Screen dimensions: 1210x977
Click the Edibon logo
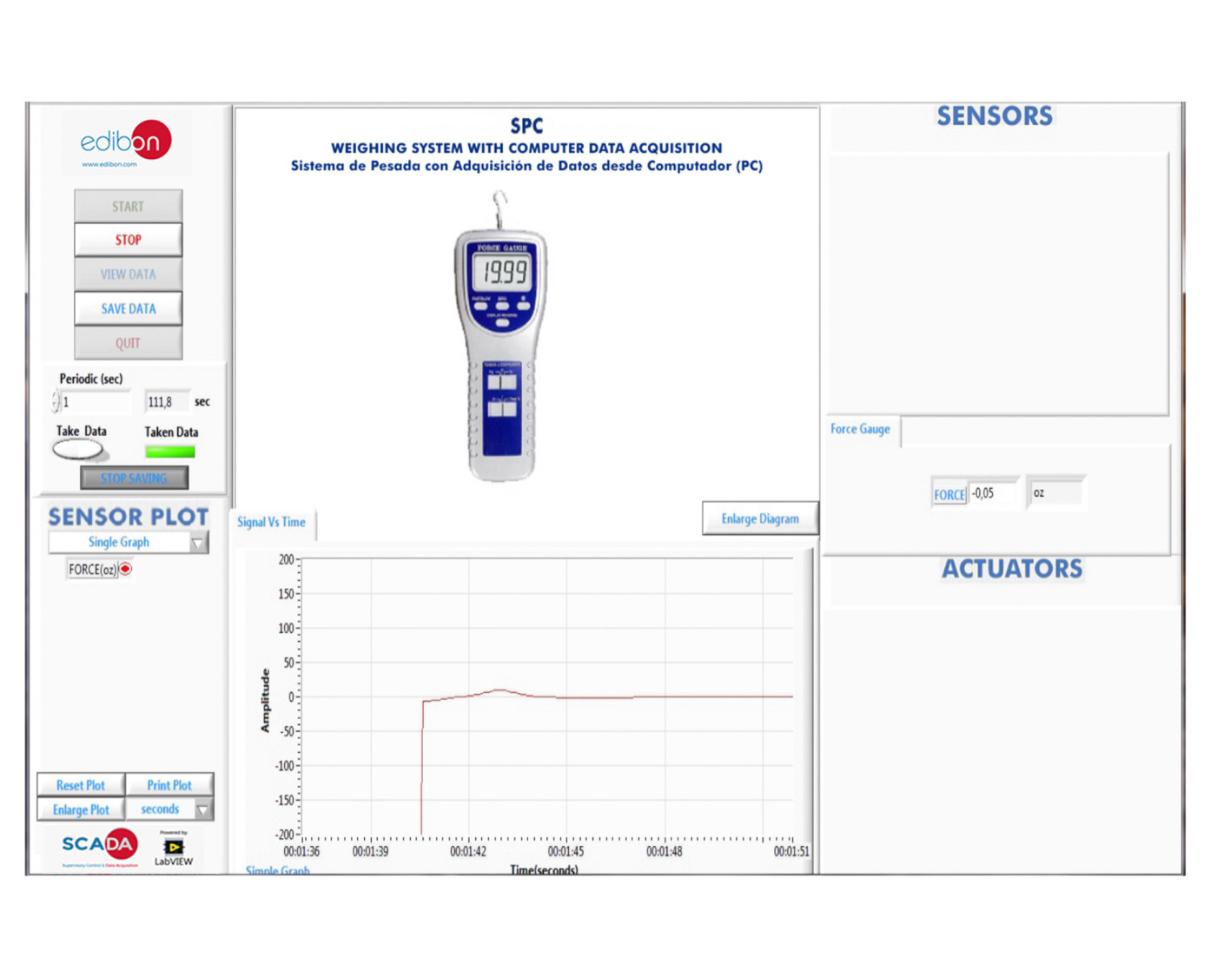[125, 142]
